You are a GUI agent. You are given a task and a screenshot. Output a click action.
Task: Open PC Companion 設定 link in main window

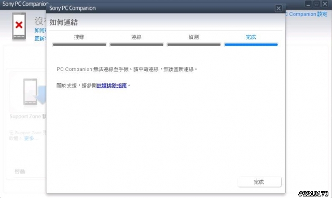(307, 14)
